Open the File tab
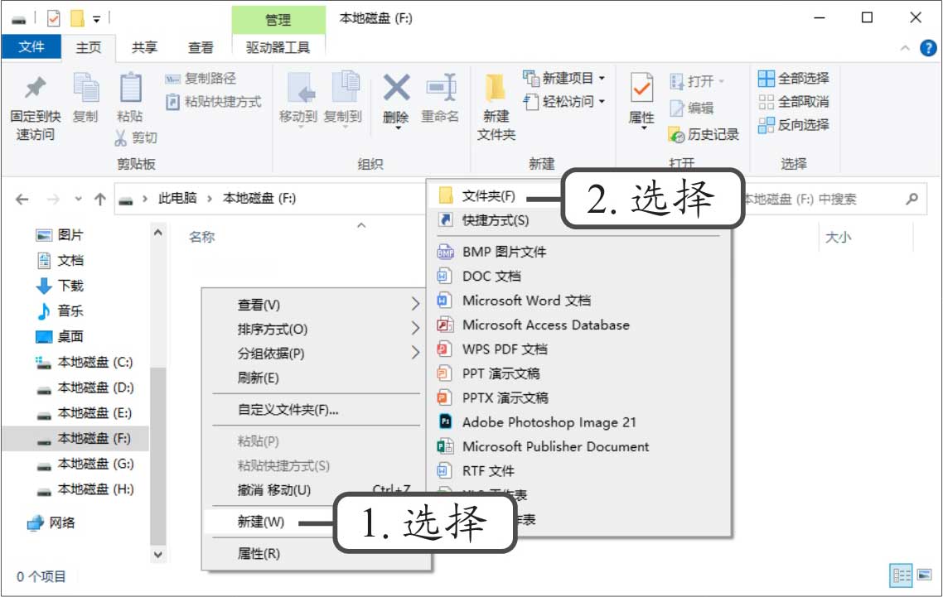 [31, 47]
